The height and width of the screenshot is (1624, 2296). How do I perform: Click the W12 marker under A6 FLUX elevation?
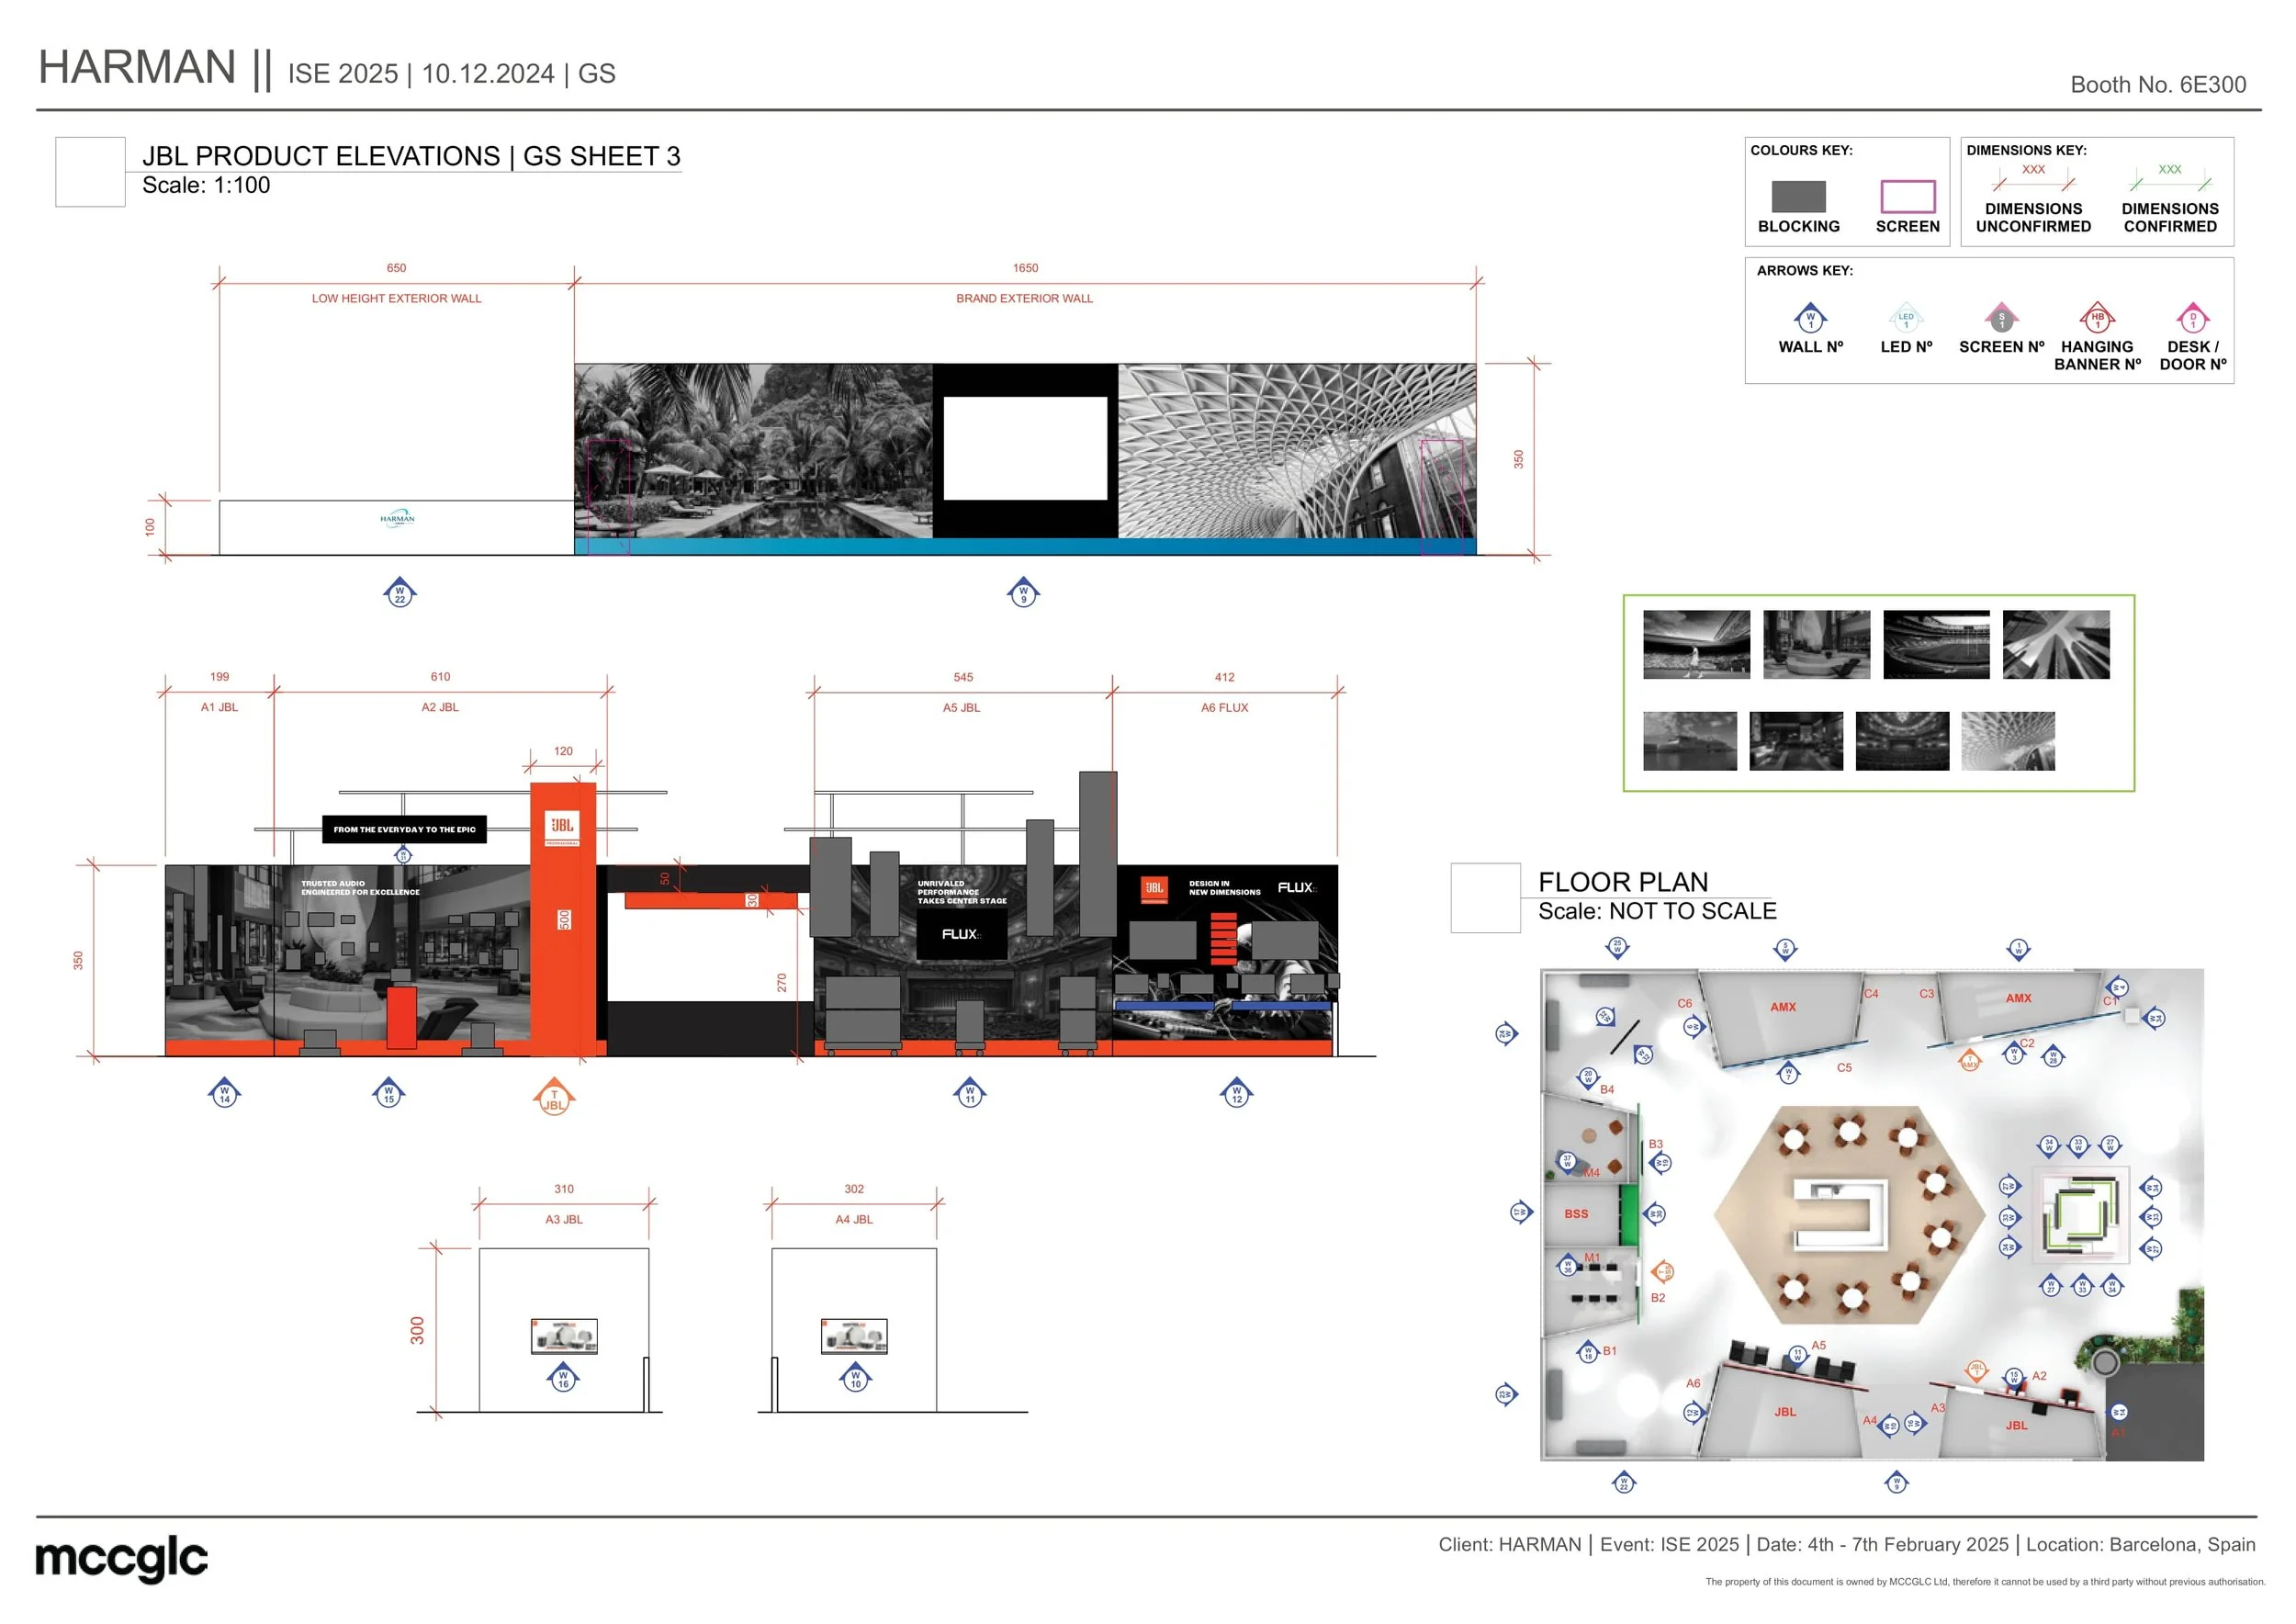tap(1237, 1093)
